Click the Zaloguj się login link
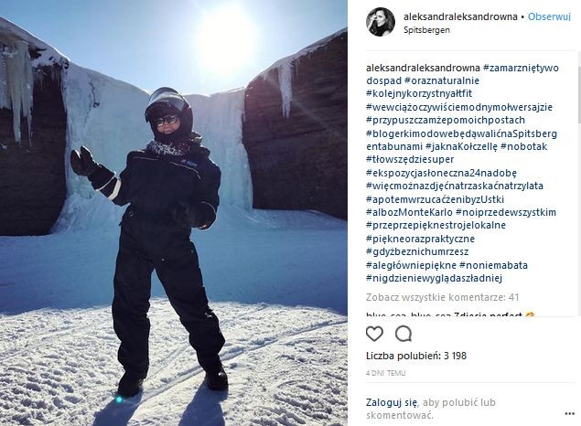The width and height of the screenshot is (581, 426). [392, 402]
